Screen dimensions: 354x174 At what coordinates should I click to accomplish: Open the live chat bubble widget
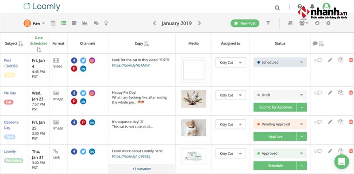point(342,162)
